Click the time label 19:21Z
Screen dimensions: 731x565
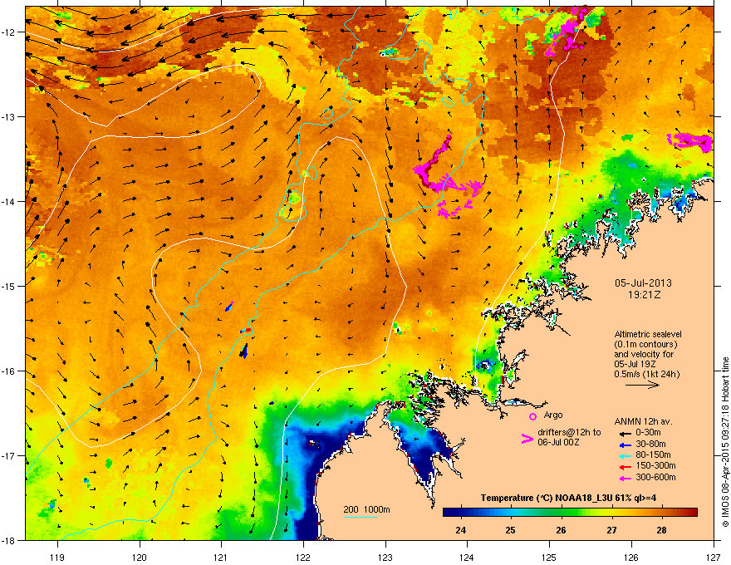(x=644, y=295)
